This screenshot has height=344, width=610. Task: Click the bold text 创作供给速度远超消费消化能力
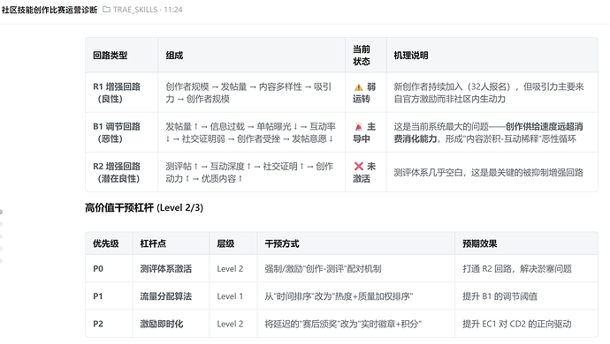tap(488, 132)
